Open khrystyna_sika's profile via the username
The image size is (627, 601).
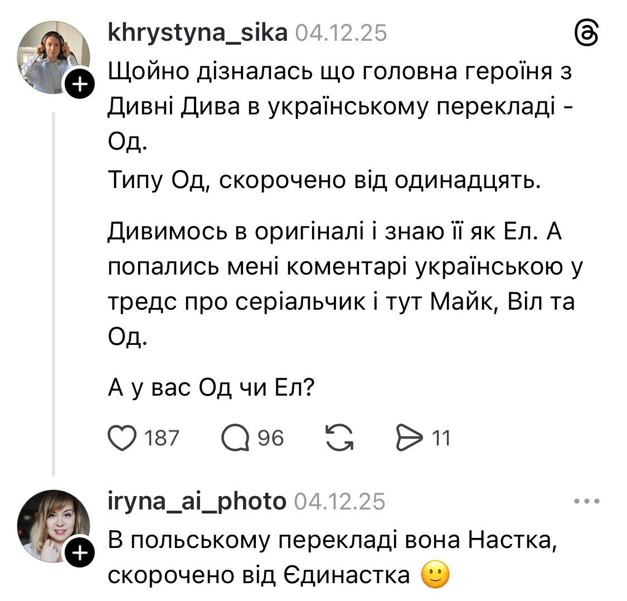[198, 33]
